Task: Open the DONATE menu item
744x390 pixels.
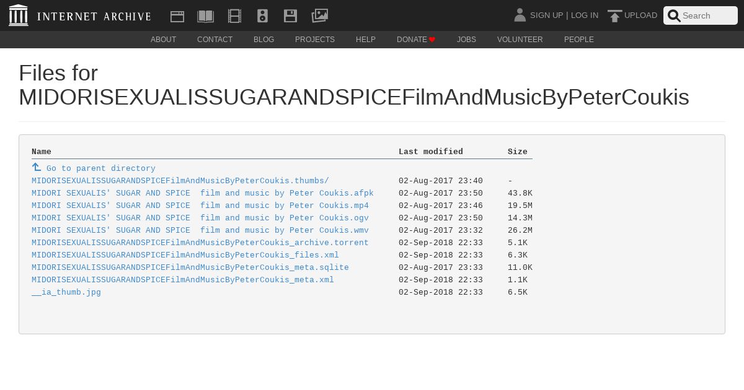Action: click(x=416, y=40)
